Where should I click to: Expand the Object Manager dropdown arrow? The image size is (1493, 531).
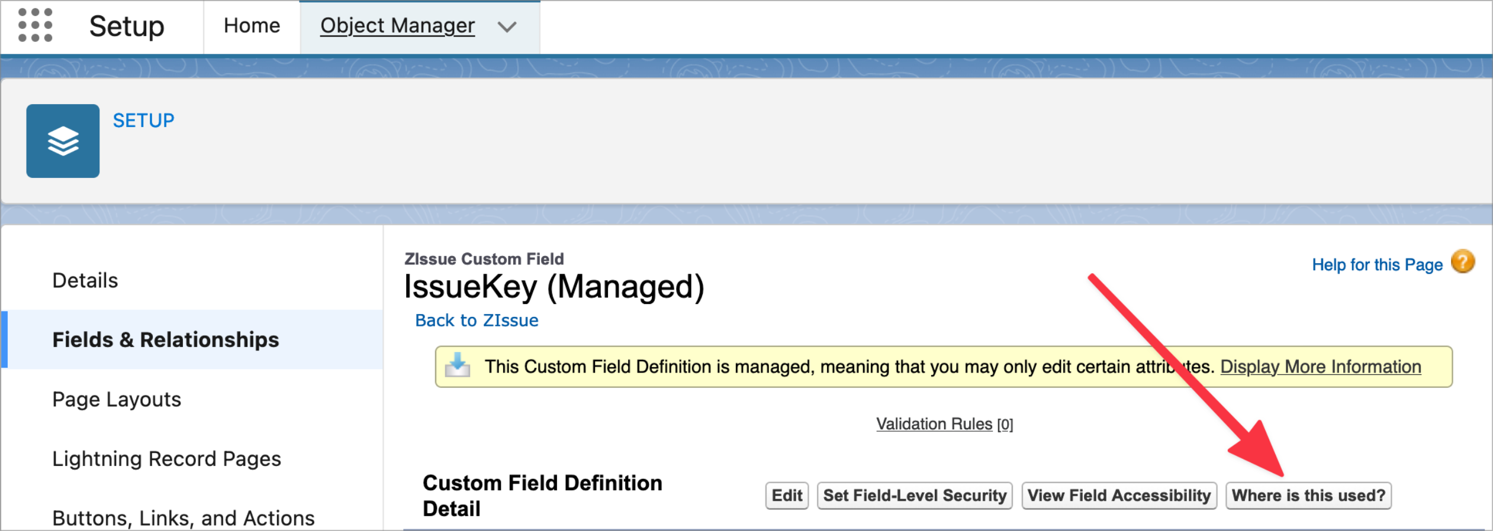click(507, 27)
